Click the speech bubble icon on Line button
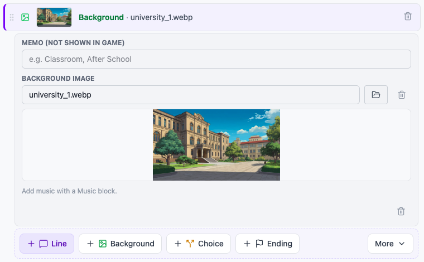The height and width of the screenshot is (262, 424). [44, 244]
